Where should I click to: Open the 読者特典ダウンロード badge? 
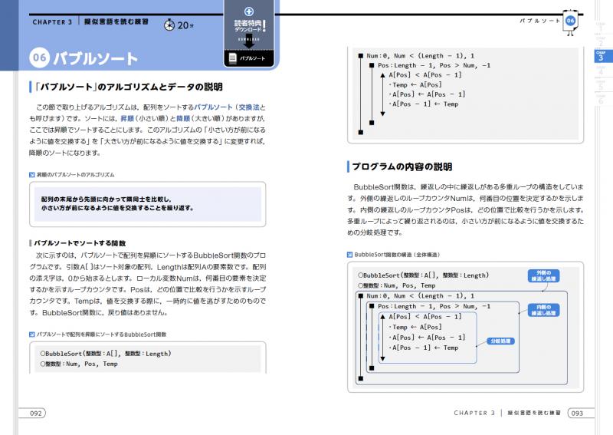coord(249,34)
